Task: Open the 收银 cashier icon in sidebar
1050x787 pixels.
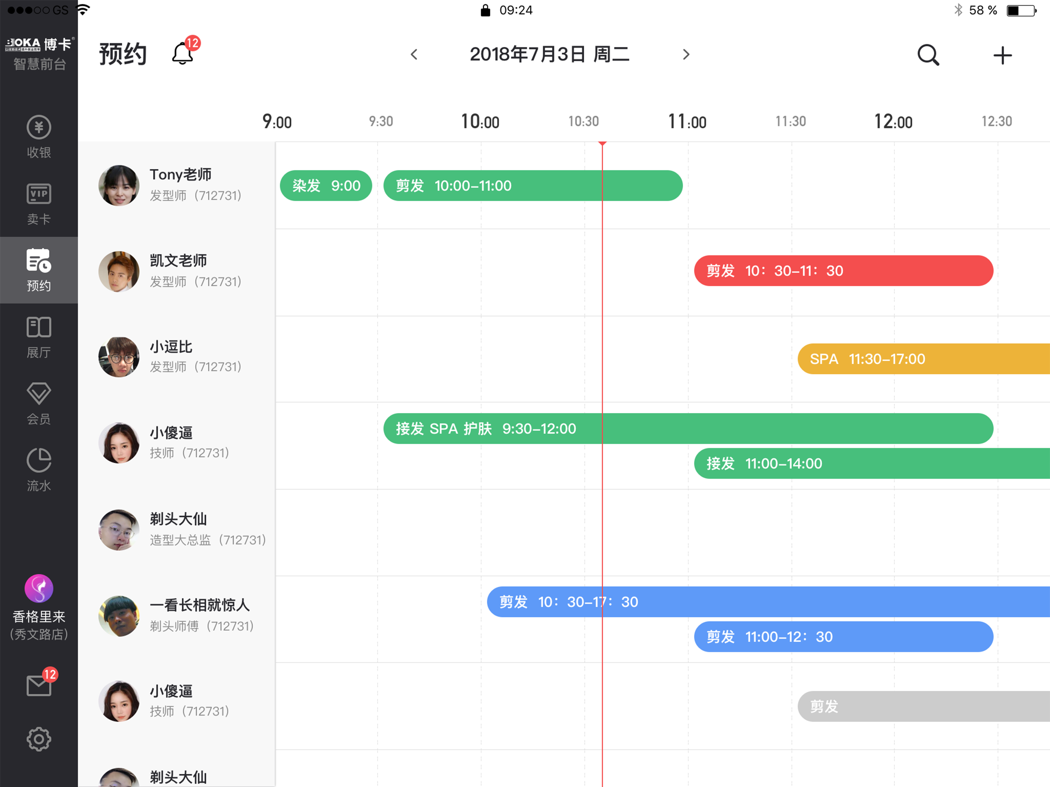Action: tap(39, 137)
